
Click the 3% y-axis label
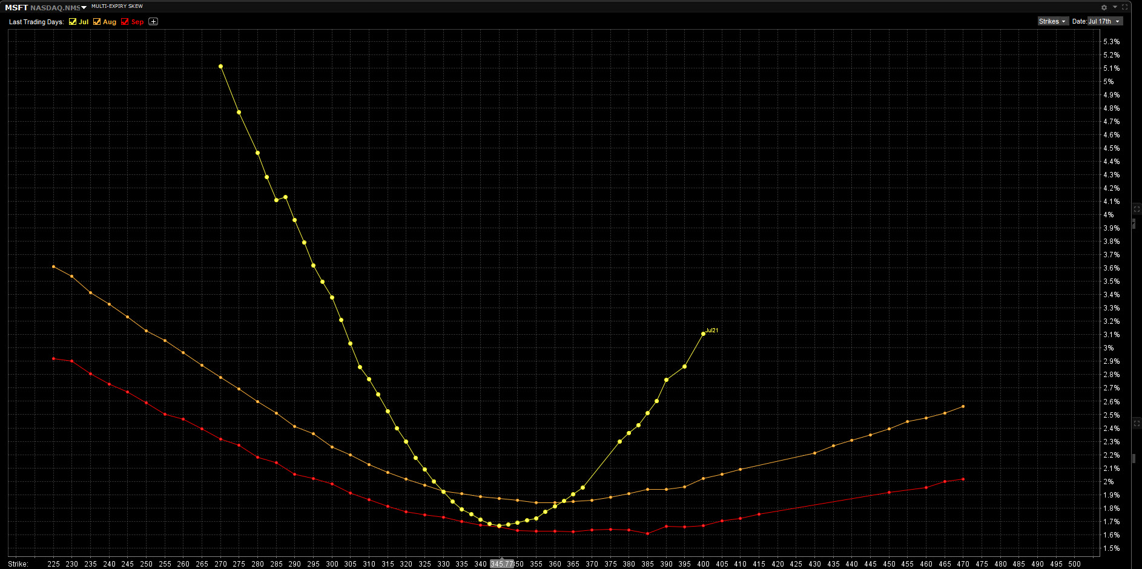click(1109, 348)
